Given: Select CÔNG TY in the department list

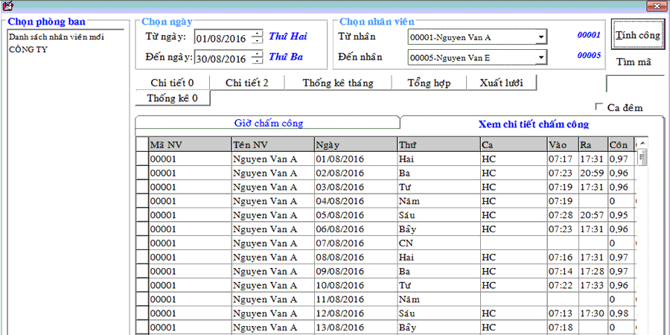Looking at the screenshot, I should [x=28, y=50].
